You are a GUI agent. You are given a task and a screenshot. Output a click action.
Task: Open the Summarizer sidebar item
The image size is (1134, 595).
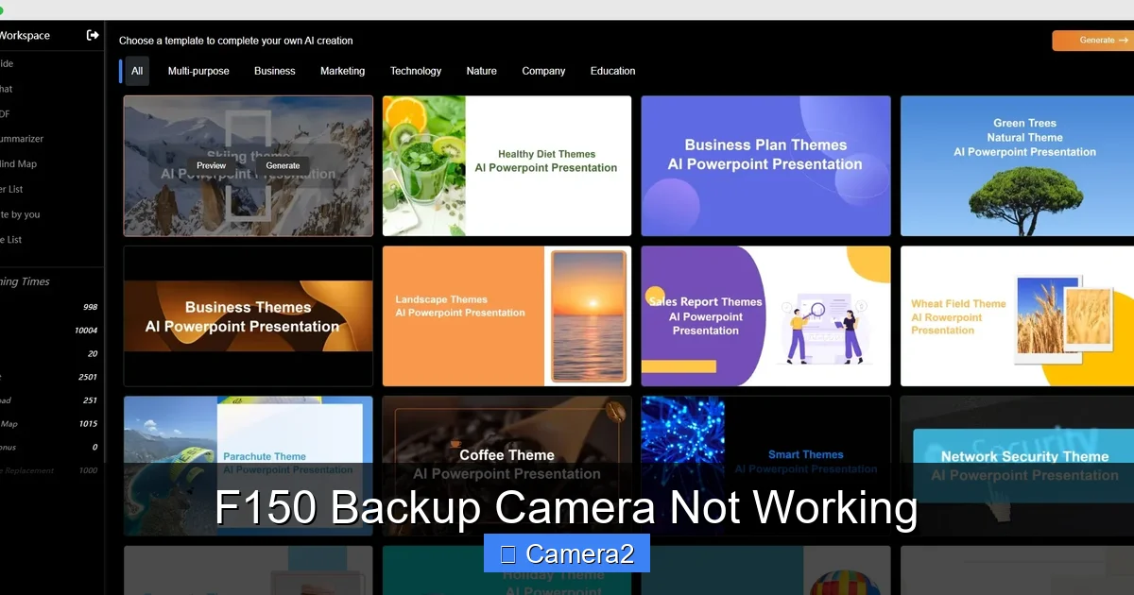pos(22,139)
